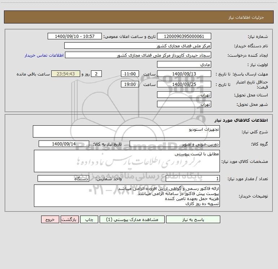Click the response deadline date 1400/09/13
278x269 pixels.
click(x=184, y=74)
